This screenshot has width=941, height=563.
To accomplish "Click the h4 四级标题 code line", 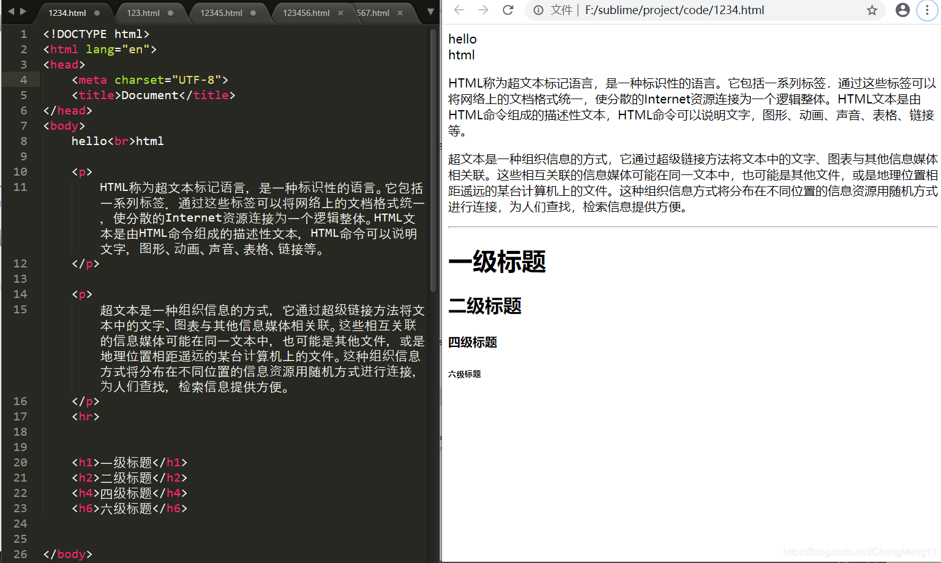I will [x=129, y=493].
